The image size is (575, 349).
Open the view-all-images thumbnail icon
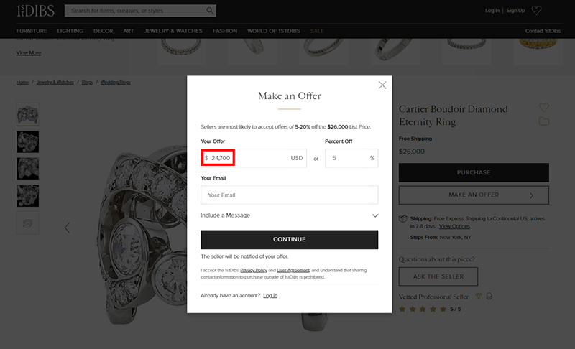click(x=27, y=223)
